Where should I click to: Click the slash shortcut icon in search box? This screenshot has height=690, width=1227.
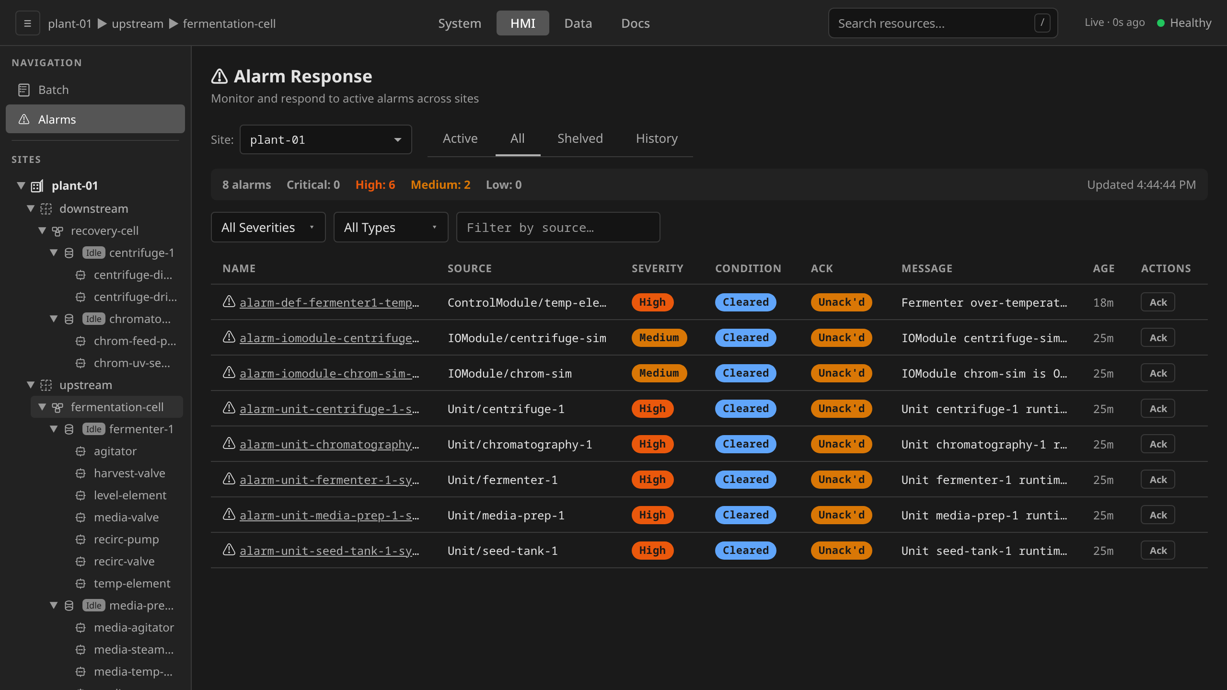pos(1042,23)
